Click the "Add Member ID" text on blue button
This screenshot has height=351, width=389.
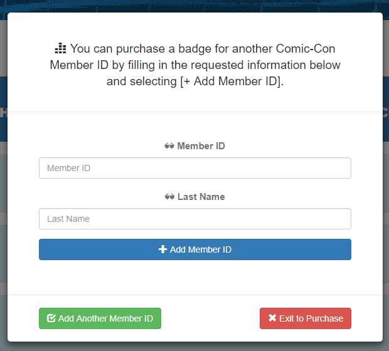point(201,249)
